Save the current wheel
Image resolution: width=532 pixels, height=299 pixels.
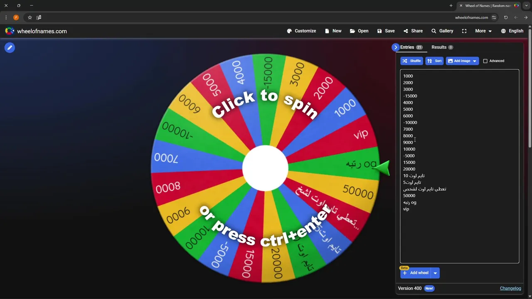click(x=386, y=31)
